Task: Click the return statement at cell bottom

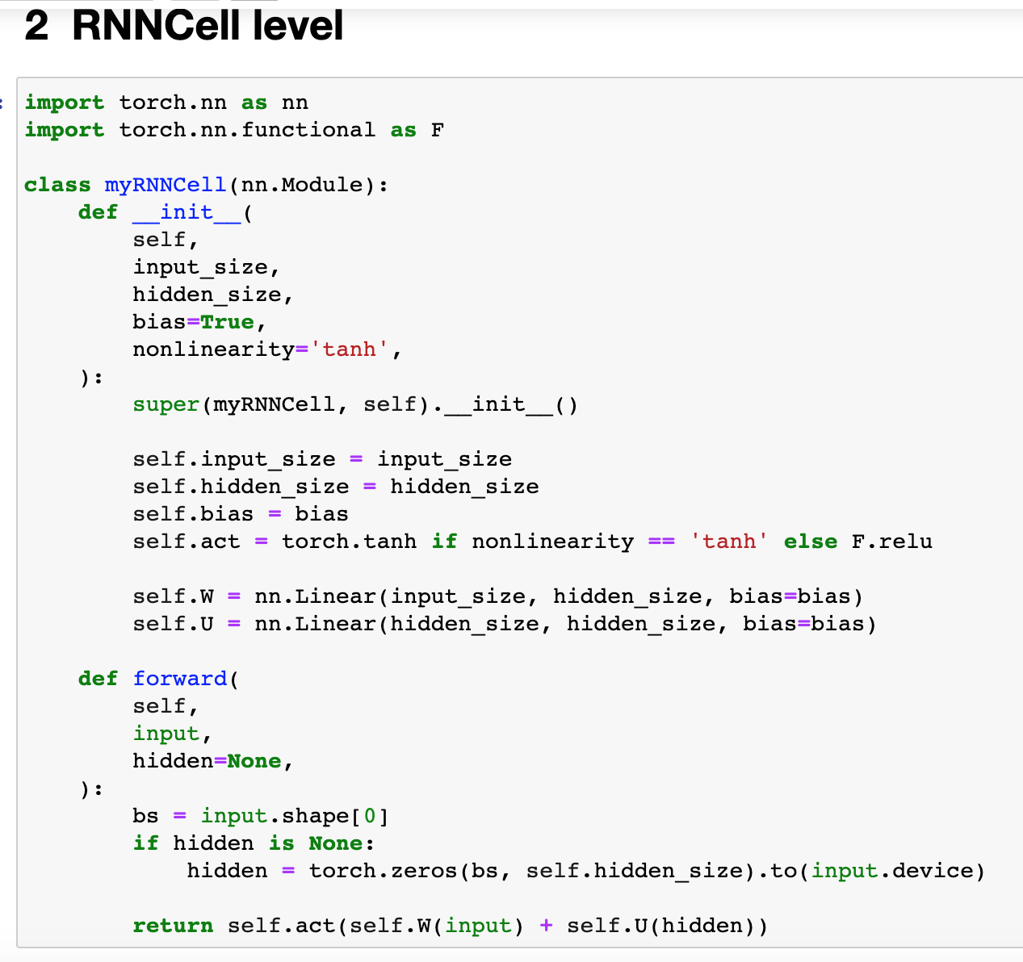Action: coord(450,926)
